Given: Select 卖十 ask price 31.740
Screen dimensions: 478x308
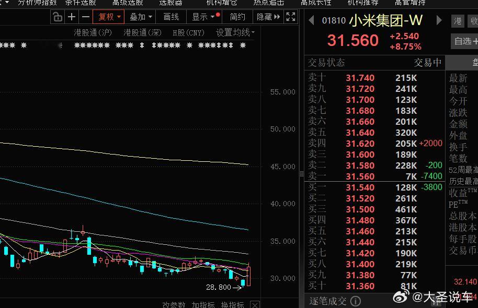Looking at the screenshot, I should tap(360, 78).
